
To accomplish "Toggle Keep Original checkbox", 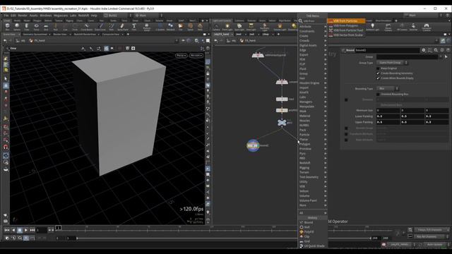I will (x=378, y=68).
